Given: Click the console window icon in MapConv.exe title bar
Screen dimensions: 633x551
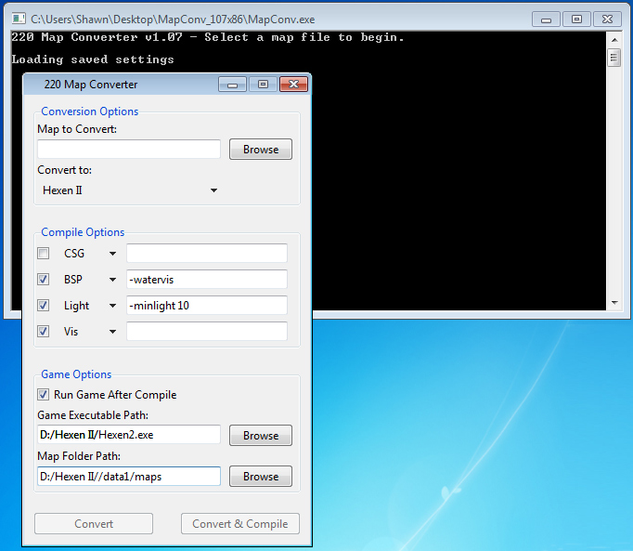Looking at the screenshot, I should point(19,19).
